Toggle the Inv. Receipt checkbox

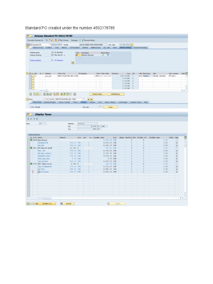pos(31,107)
